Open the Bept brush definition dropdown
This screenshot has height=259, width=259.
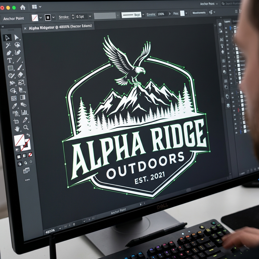[x=143, y=14]
